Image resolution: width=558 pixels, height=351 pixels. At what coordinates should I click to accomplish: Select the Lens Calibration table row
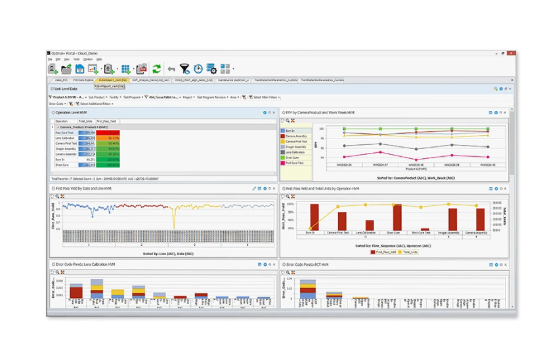click(x=87, y=138)
